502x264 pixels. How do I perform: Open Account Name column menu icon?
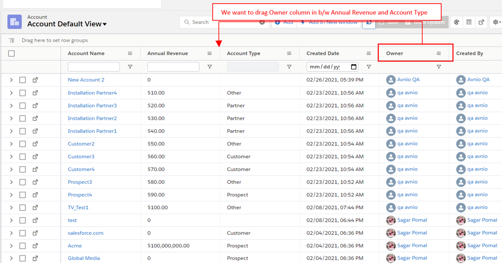(x=130, y=53)
